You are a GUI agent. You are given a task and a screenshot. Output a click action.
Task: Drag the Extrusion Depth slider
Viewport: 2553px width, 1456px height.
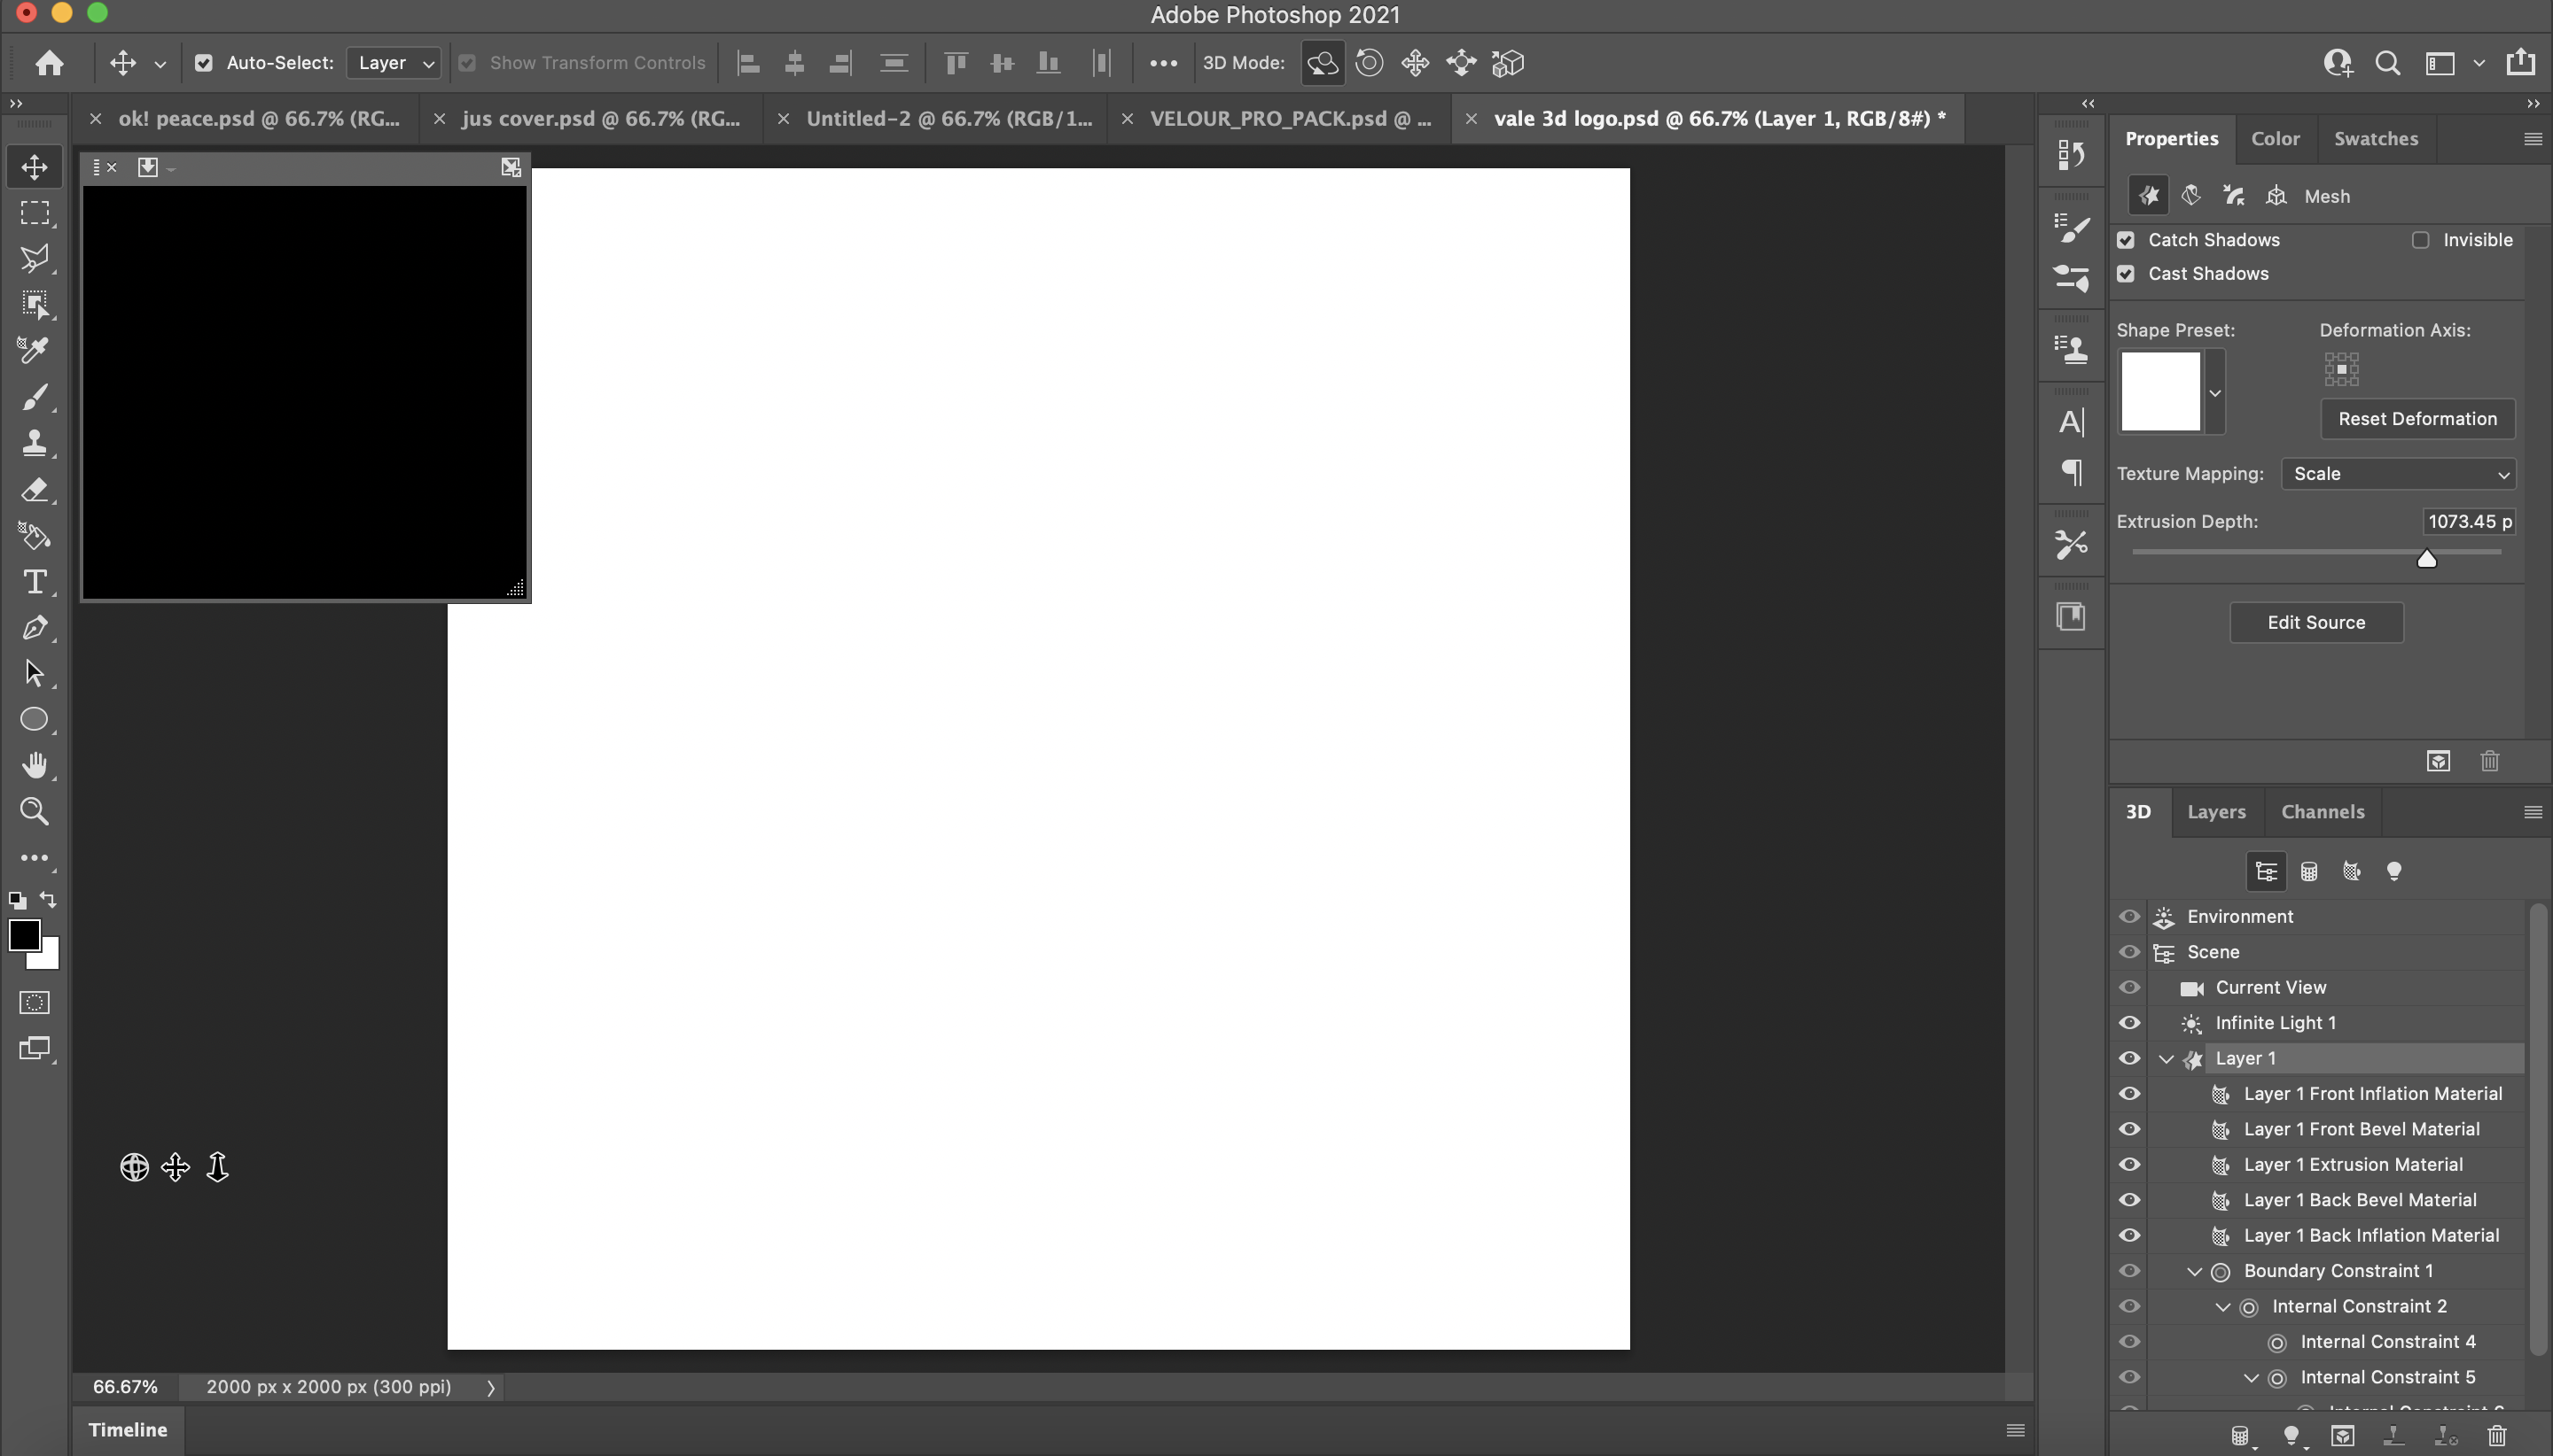coord(2425,557)
